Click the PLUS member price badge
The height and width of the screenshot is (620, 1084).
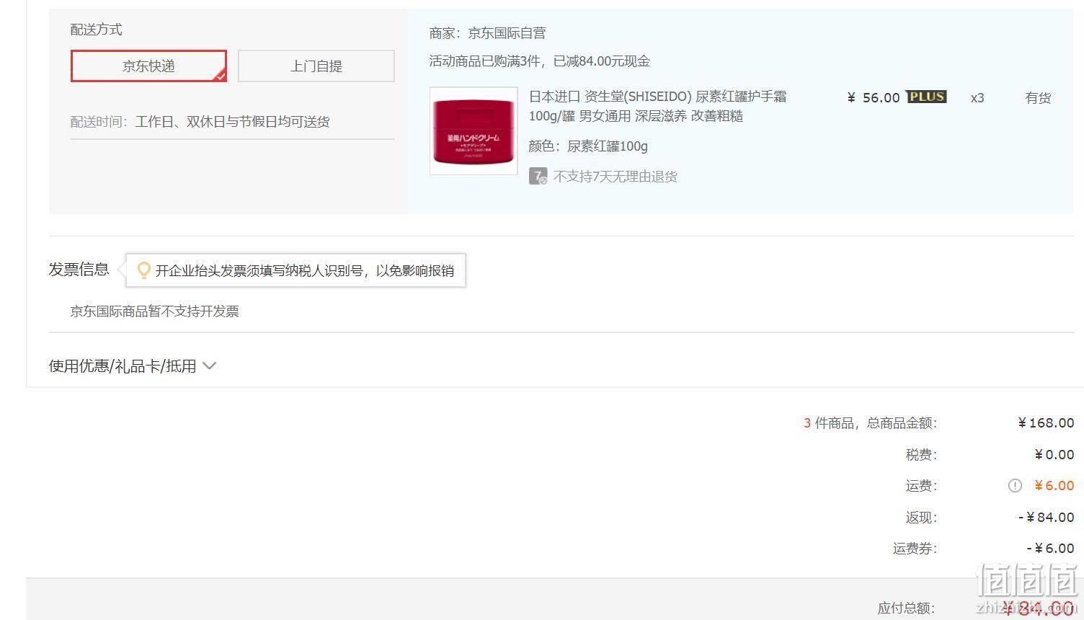coord(926,97)
